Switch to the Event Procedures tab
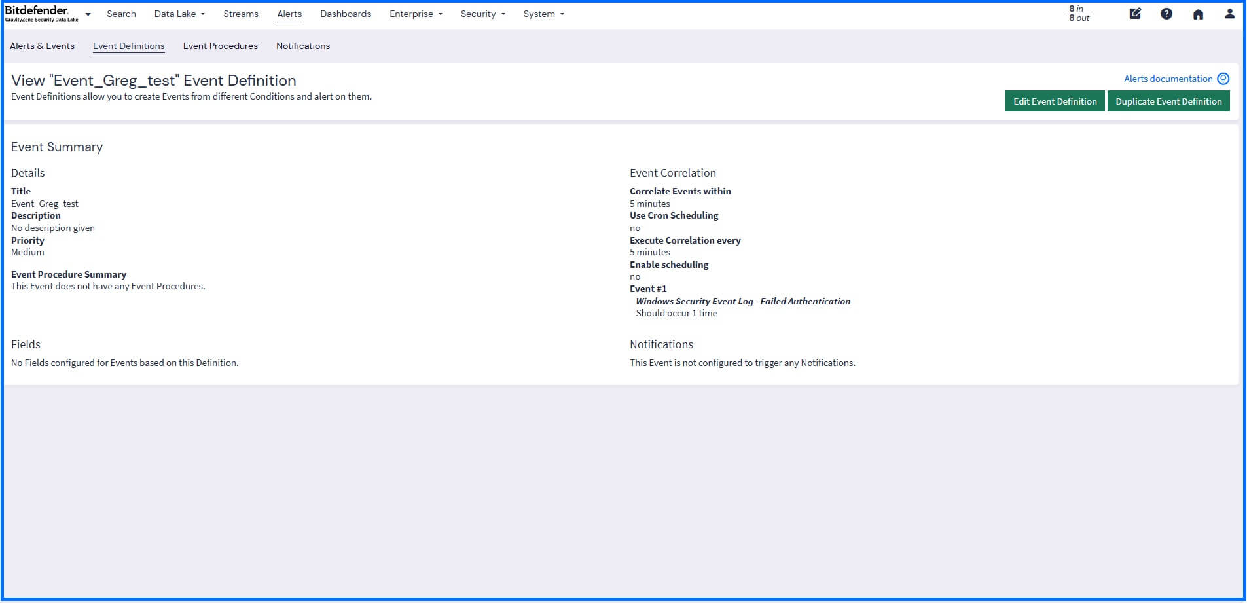 coord(220,46)
